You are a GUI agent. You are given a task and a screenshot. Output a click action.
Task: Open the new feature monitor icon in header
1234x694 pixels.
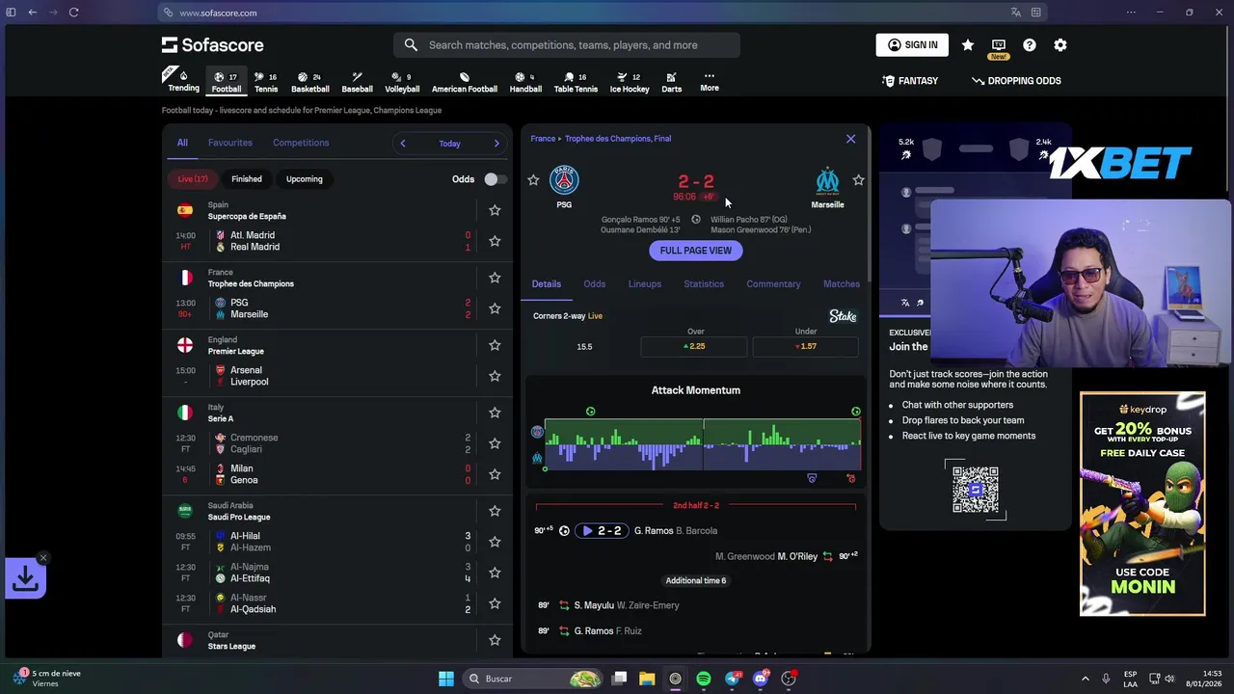coord(998,45)
